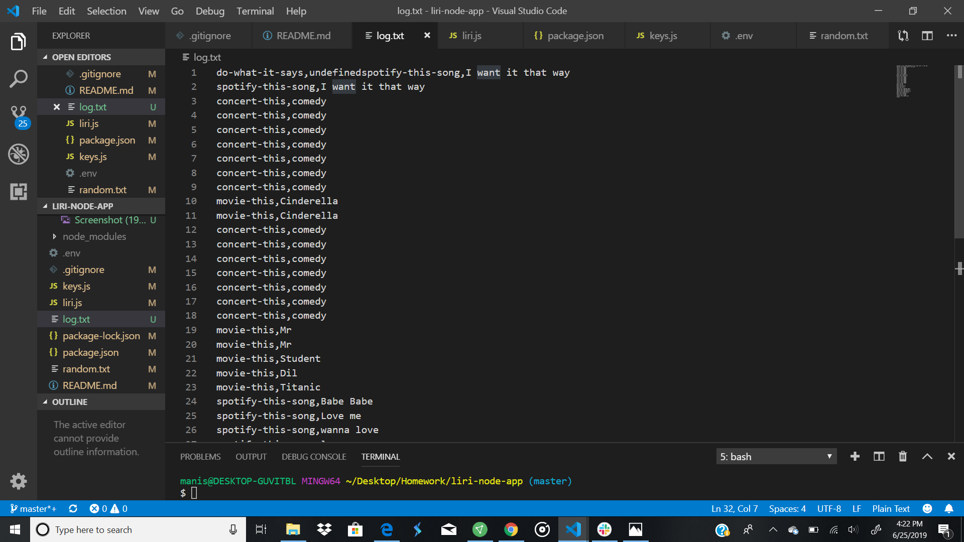
Task: Launch Chrome from the taskbar
Action: coord(511,529)
